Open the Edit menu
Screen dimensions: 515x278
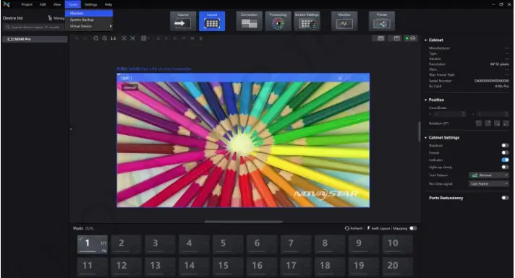pos(43,4)
